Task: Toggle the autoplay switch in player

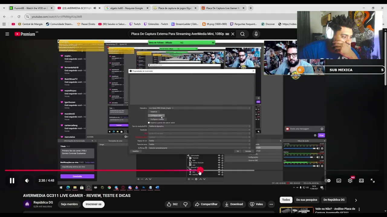Action: pos(328,181)
